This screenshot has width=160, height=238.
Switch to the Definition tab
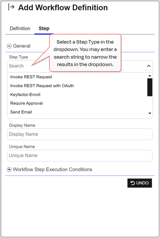point(20,29)
